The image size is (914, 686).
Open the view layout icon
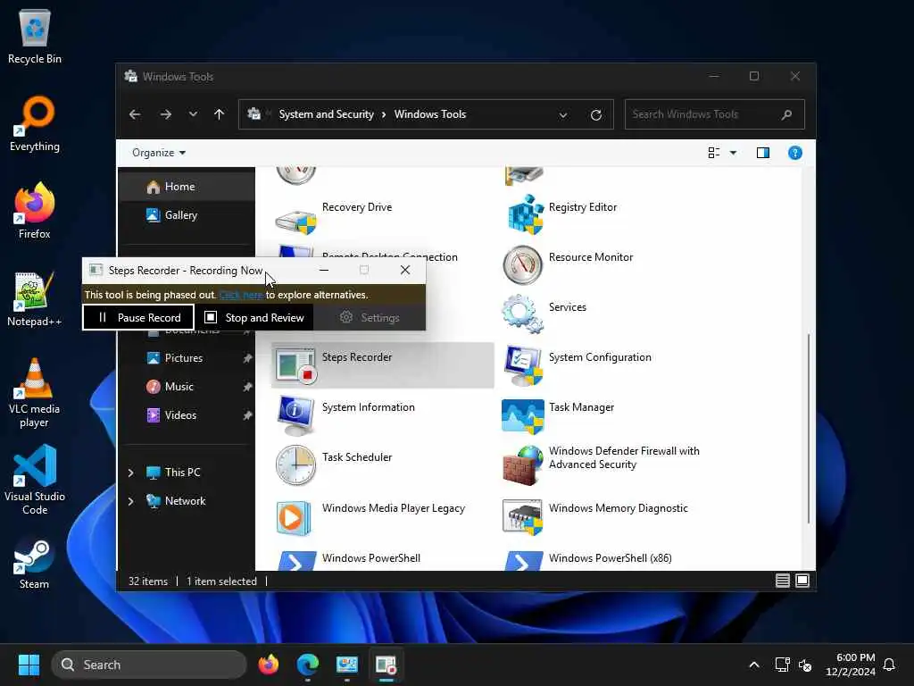tap(713, 153)
